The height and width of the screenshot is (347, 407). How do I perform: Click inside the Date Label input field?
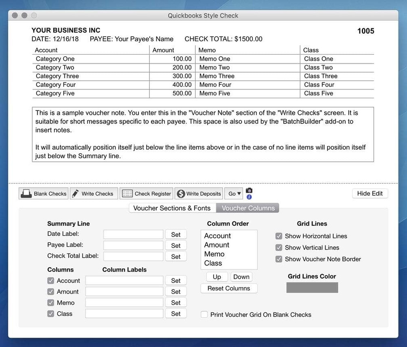pyautogui.click(x=133, y=234)
